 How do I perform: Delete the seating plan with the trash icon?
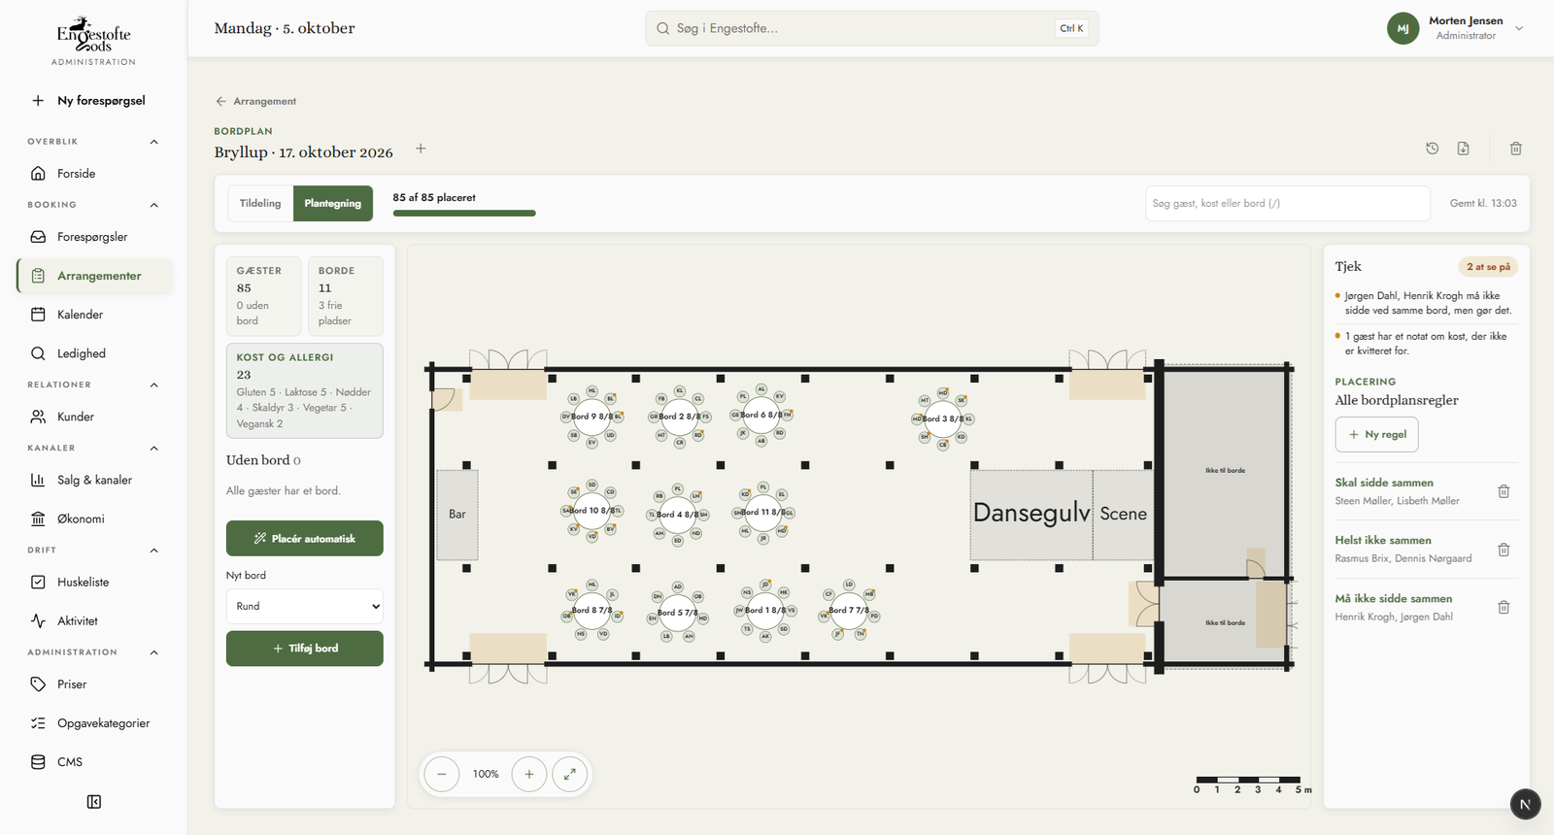[1516, 149]
